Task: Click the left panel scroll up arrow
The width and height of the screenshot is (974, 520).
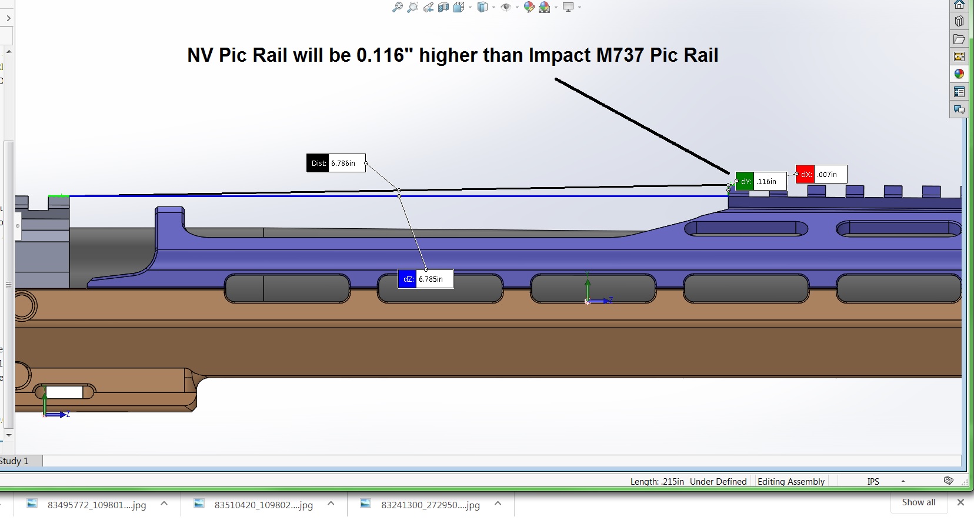Action: click(8, 52)
